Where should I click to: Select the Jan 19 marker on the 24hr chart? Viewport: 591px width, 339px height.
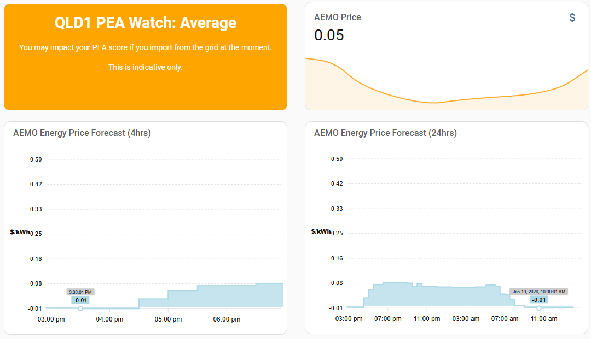[538, 308]
